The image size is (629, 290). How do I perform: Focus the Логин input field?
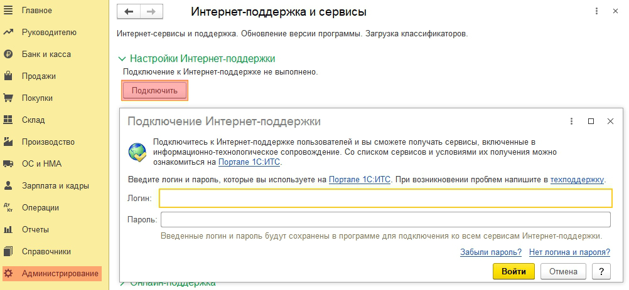tap(386, 198)
